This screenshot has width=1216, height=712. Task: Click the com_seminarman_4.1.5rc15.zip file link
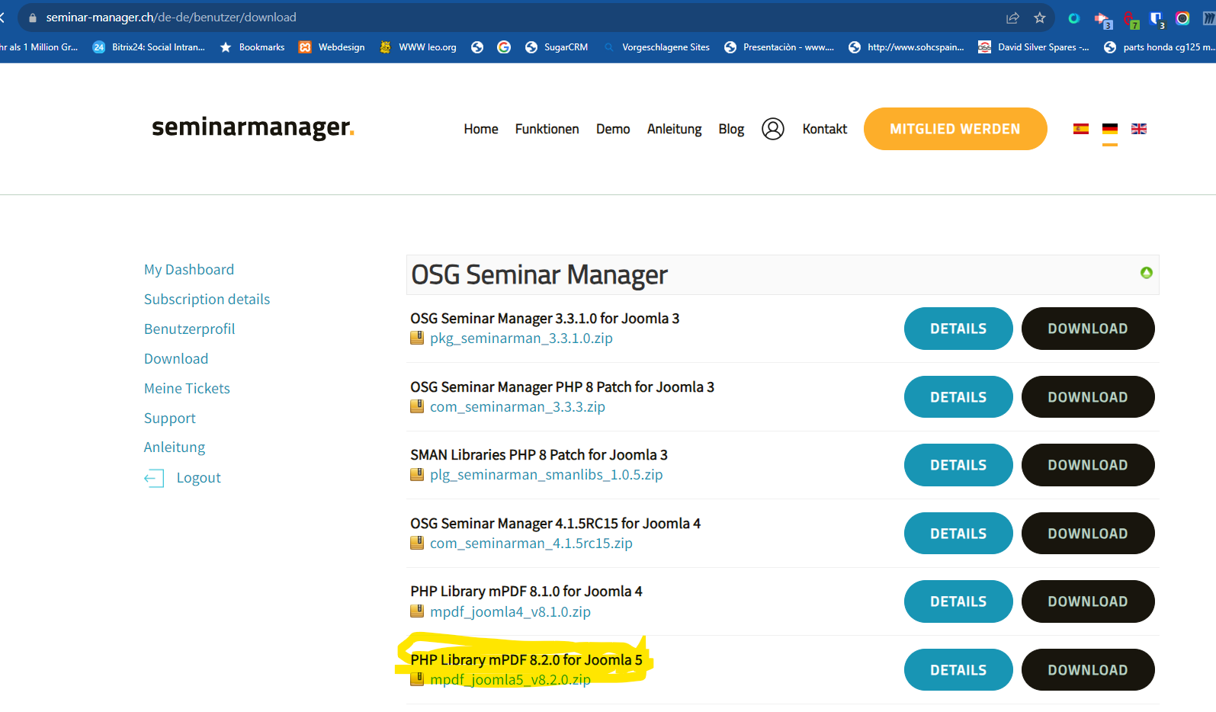[x=531, y=544]
